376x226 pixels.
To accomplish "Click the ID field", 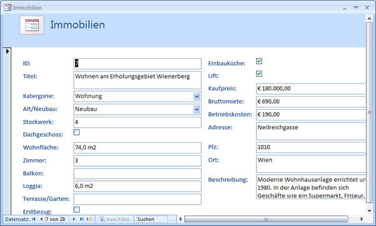I will (137, 64).
